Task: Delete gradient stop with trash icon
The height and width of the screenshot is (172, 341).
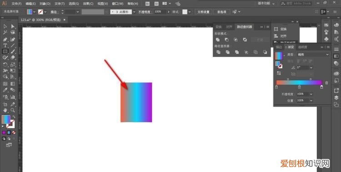Action: [326, 83]
